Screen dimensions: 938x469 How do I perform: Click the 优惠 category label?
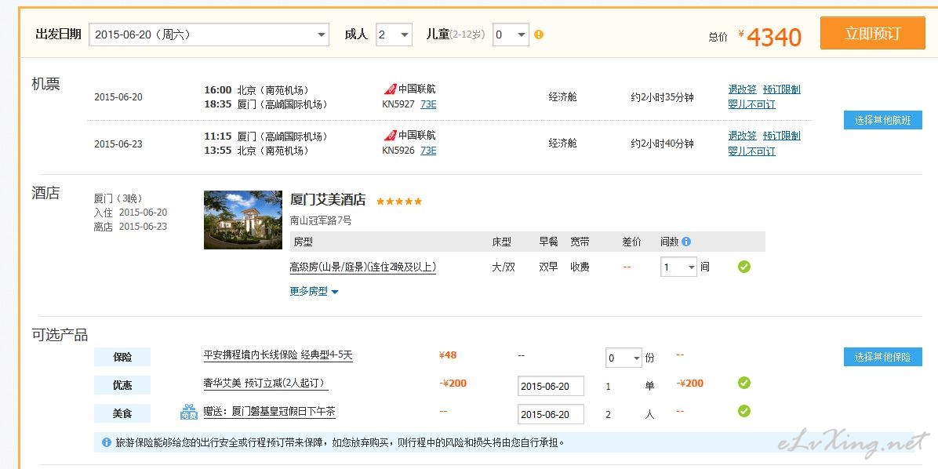click(x=122, y=385)
